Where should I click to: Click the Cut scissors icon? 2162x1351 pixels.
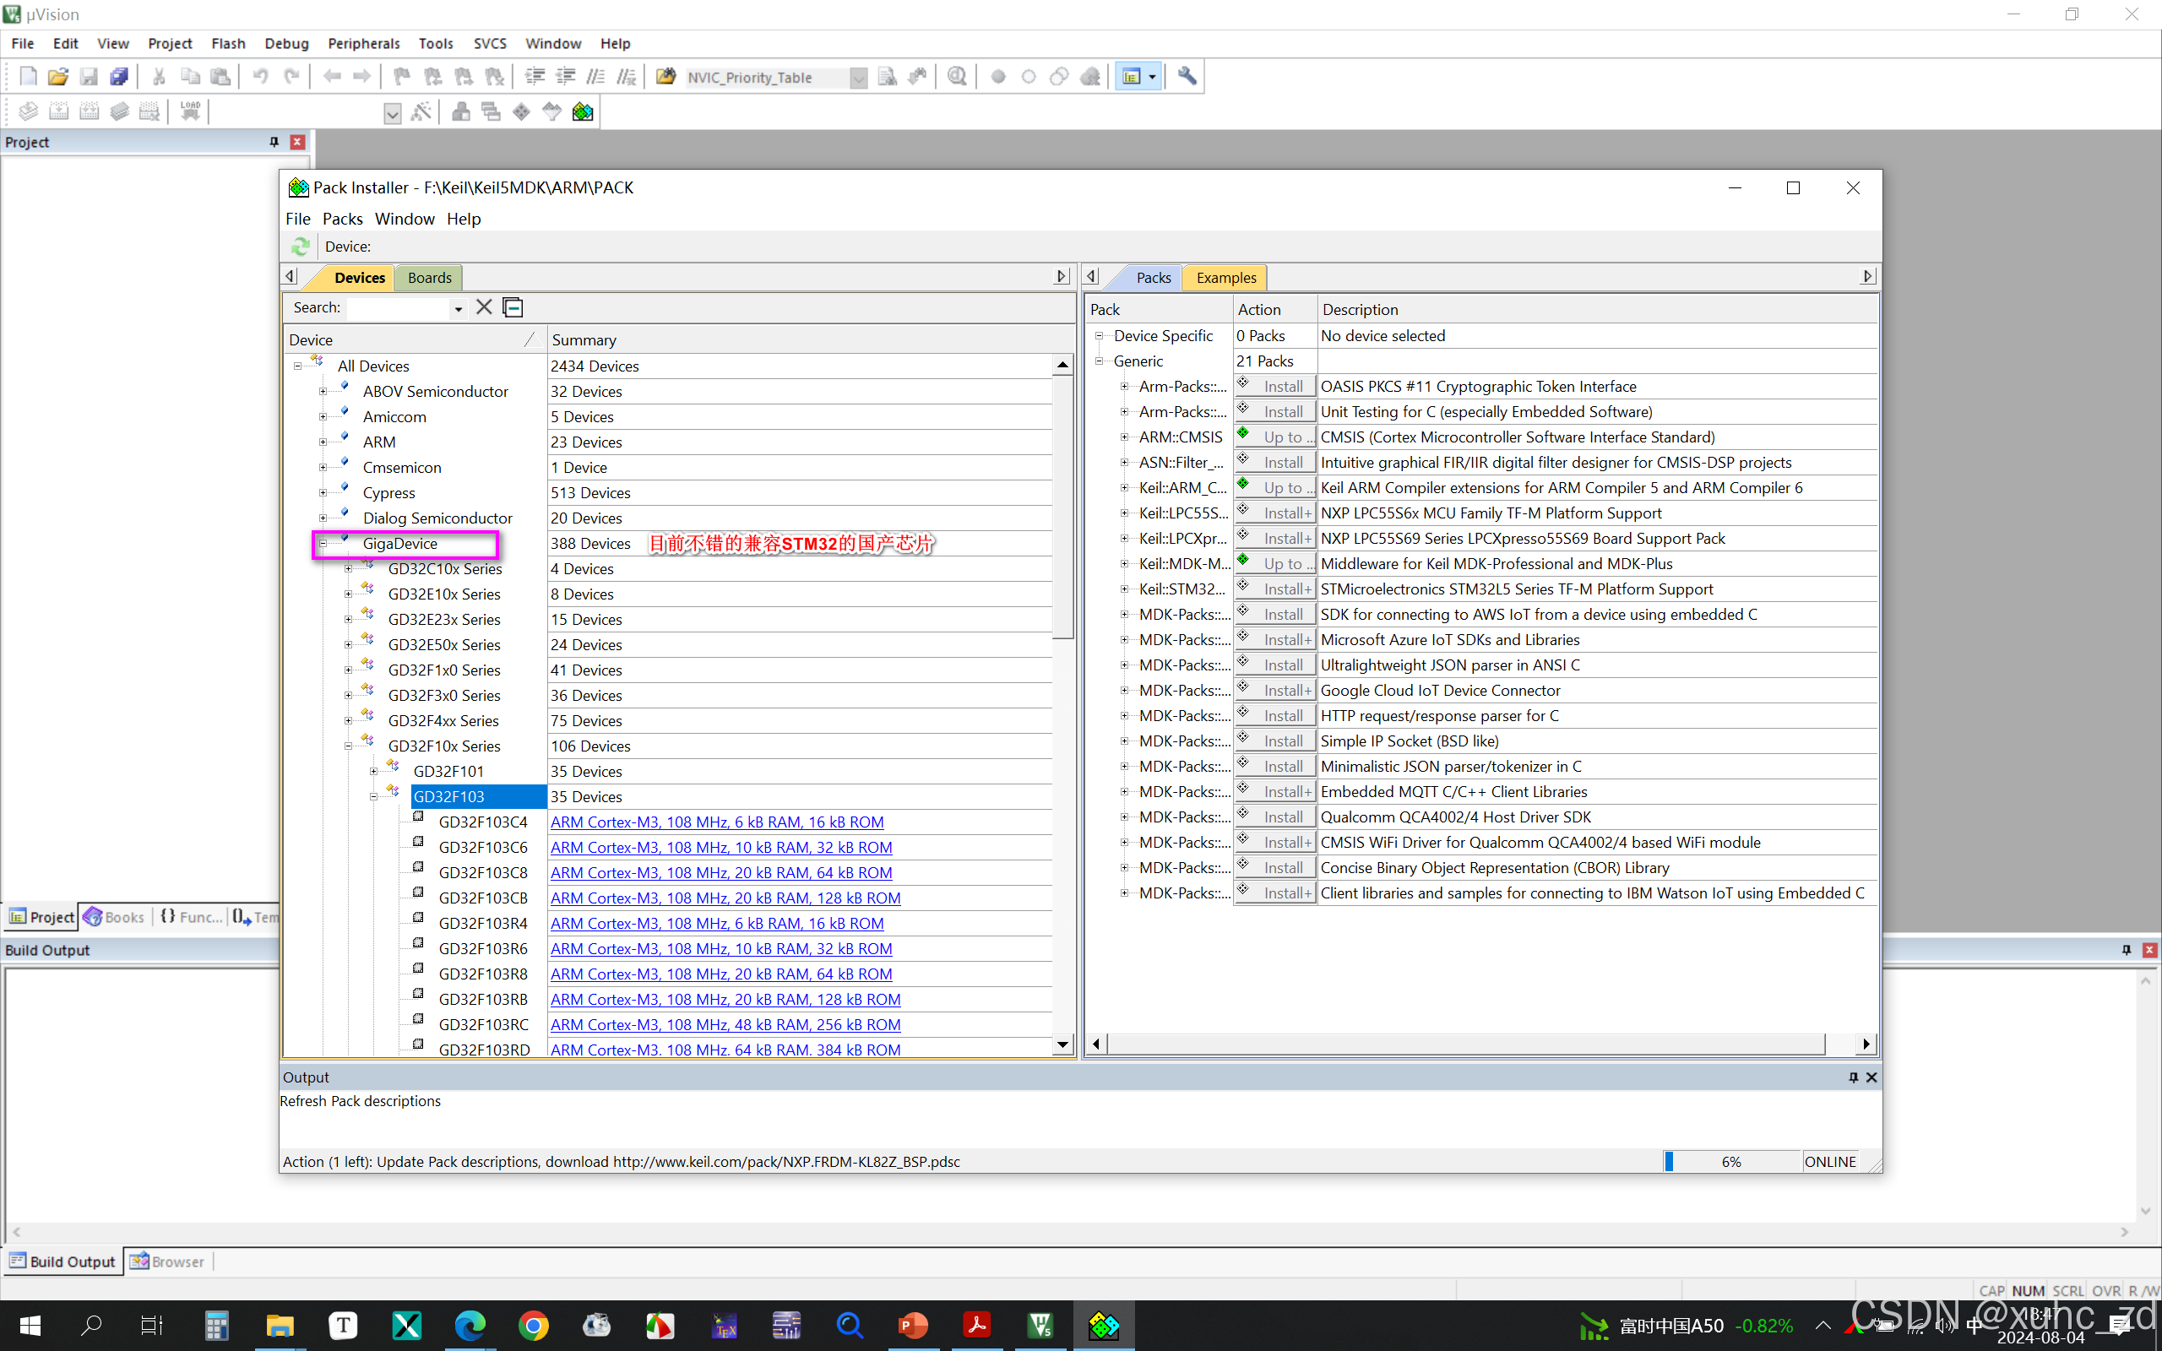[159, 77]
